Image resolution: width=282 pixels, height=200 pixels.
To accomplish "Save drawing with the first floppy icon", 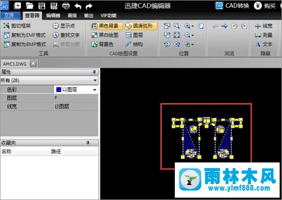I will pos(42,6).
